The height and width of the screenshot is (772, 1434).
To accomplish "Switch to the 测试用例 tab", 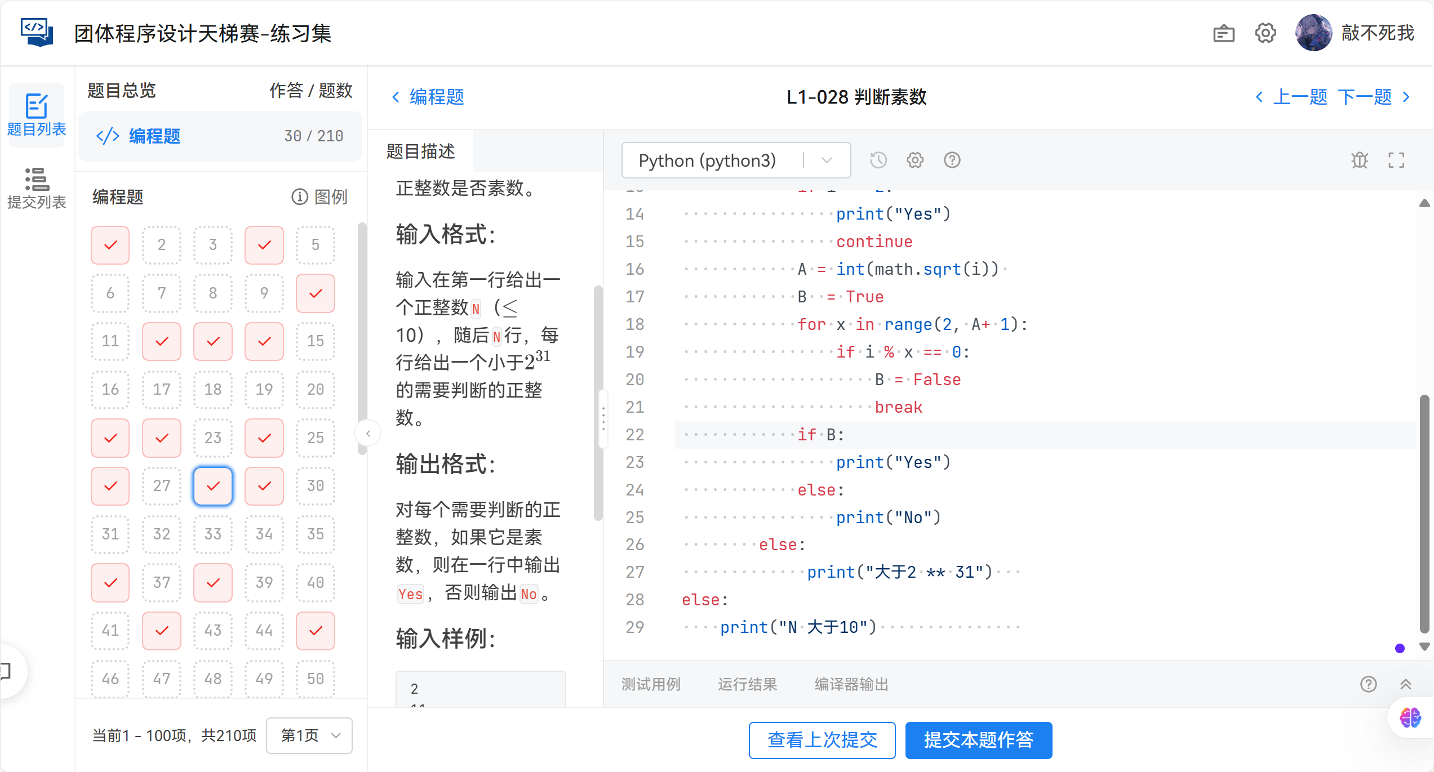I will pyautogui.click(x=651, y=684).
